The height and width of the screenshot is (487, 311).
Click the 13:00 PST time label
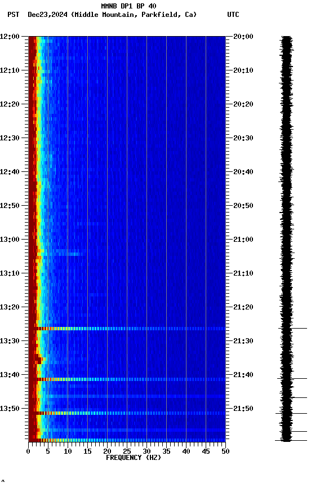[x=10, y=240]
